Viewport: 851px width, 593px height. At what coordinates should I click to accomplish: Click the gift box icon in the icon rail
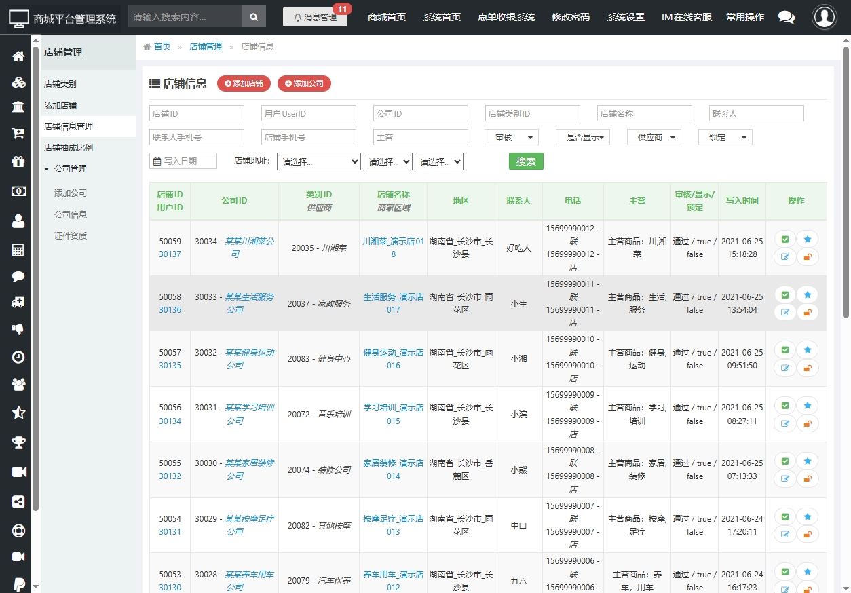click(x=18, y=161)
